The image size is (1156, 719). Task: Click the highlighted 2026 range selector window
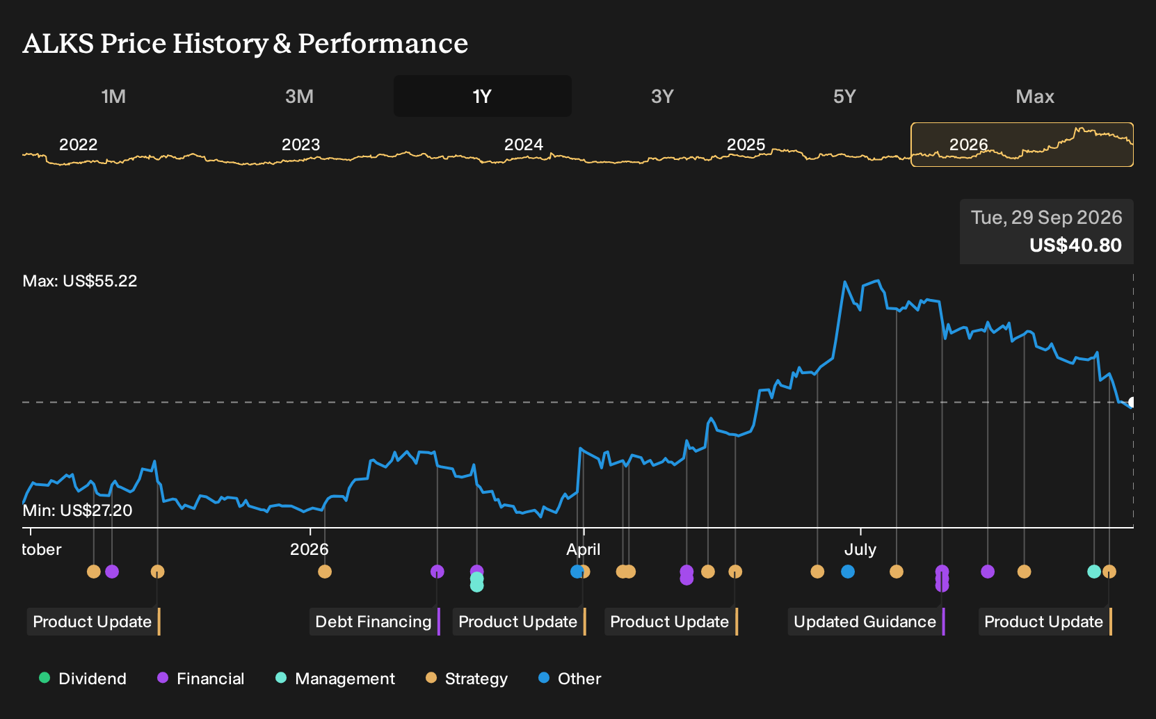pos(1022,145)
